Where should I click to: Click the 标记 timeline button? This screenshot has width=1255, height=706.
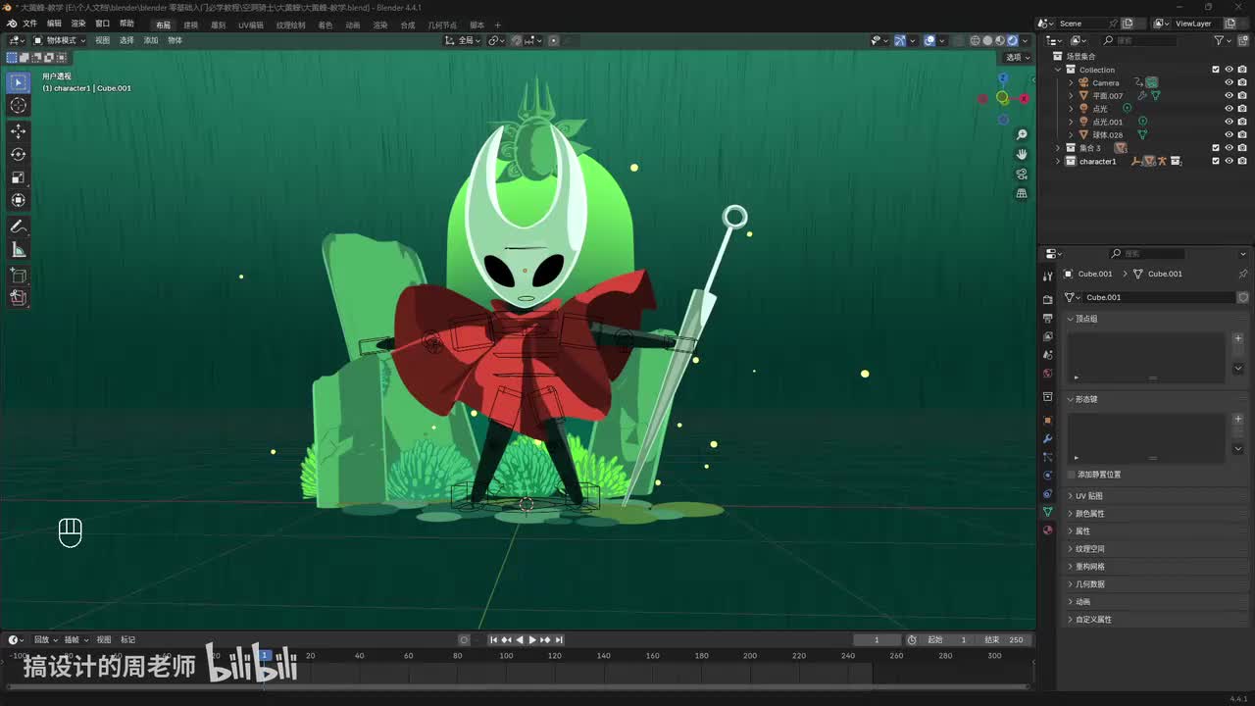pos(127,639)
